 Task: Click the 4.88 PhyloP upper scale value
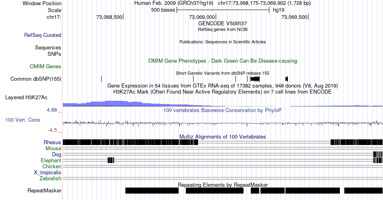click(52, 110)
